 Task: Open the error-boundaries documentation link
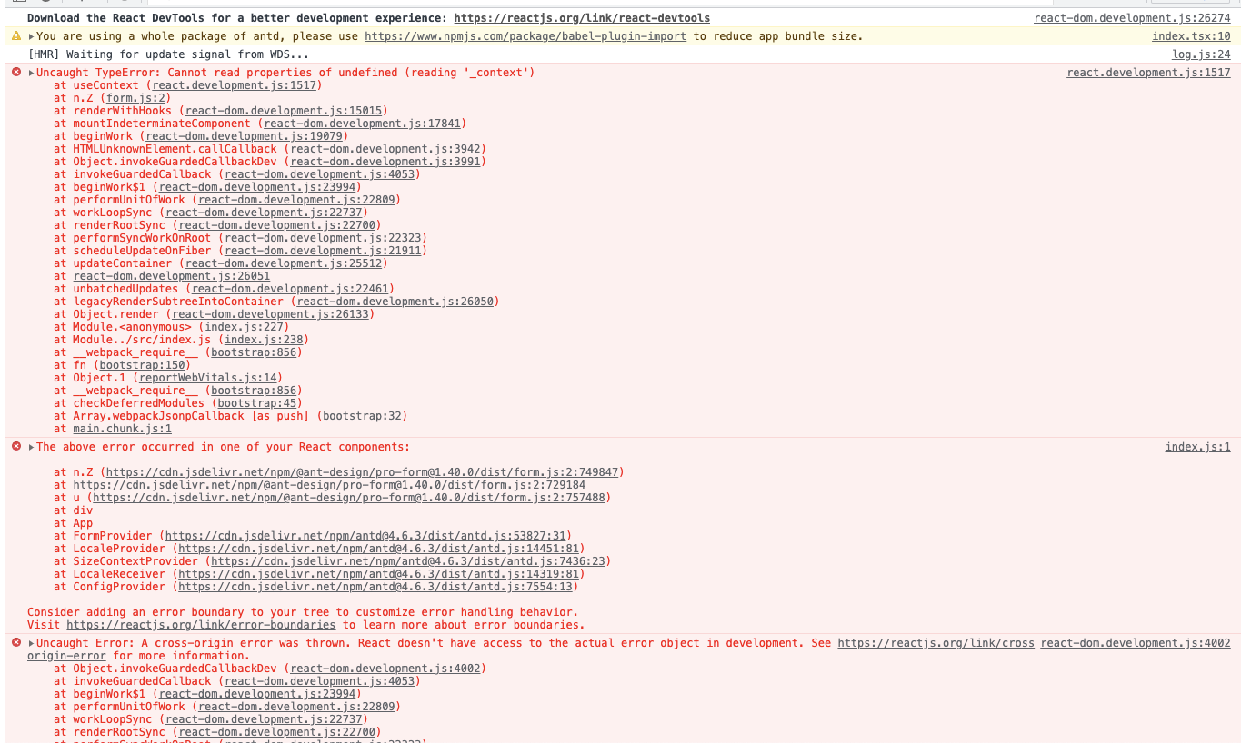point(200,624)
